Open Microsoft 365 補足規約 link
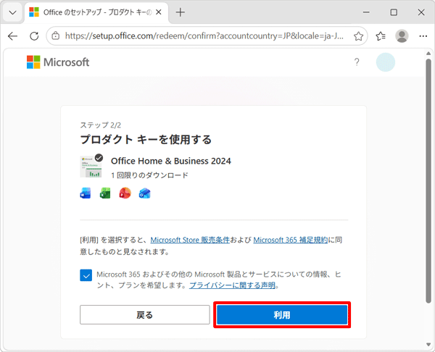Screen dimensions: 435x352 291,240
